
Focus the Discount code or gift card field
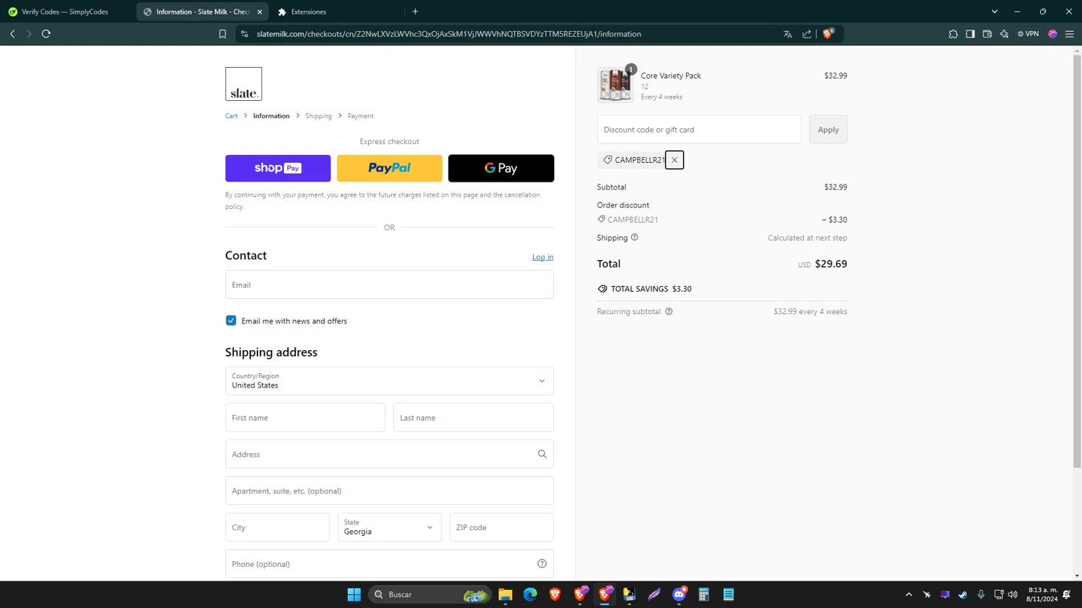click(699, 130)
